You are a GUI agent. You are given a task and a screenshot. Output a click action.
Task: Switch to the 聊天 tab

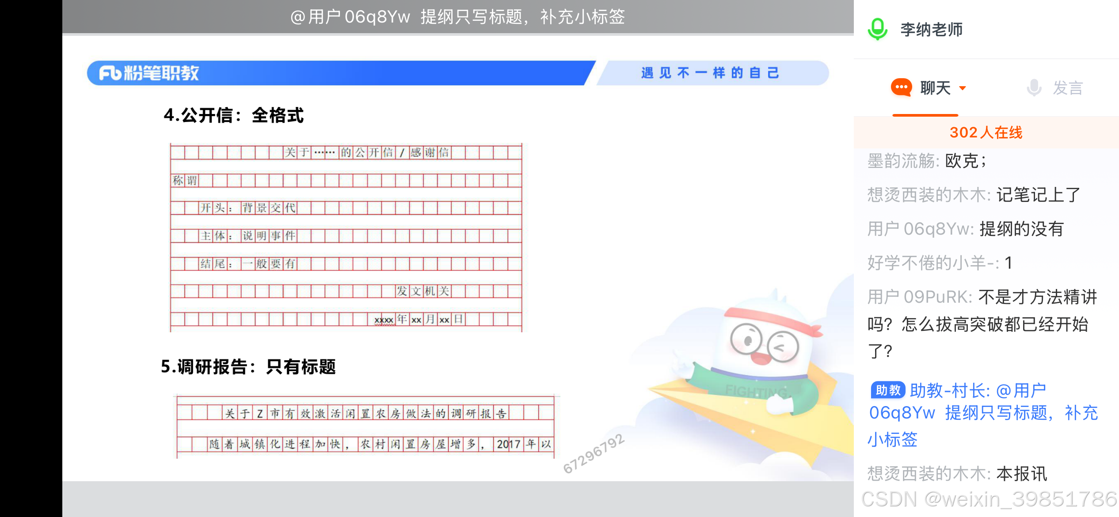935,88
